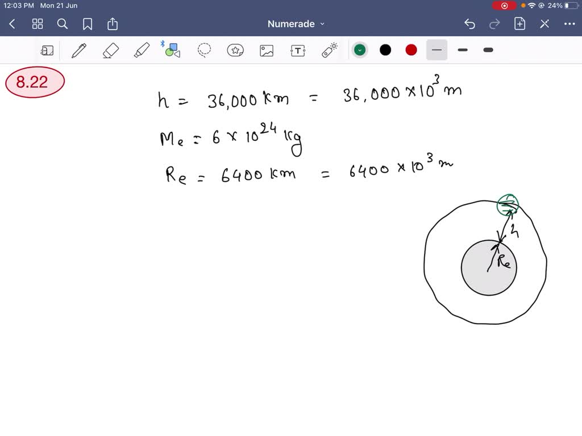Image resolution: width=582 pixels, height=436 pixels.
Task: Activate the Lasso selection tool
Action: pyautogui.click(x=205, y=50)
